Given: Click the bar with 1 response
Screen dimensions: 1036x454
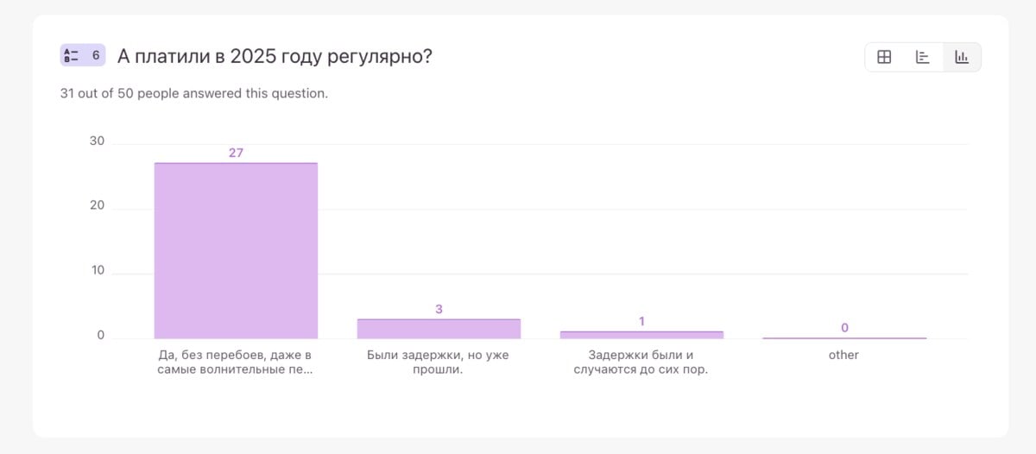Looking at the screenshot, I should click(641, 335).
